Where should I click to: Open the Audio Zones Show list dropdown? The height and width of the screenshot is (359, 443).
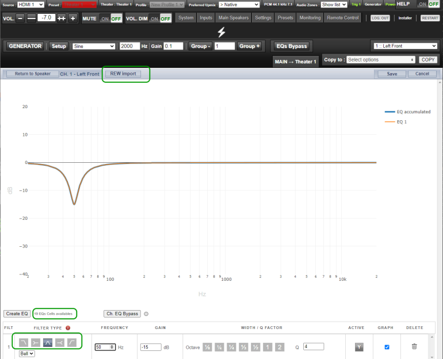click(x=334, y=5)
